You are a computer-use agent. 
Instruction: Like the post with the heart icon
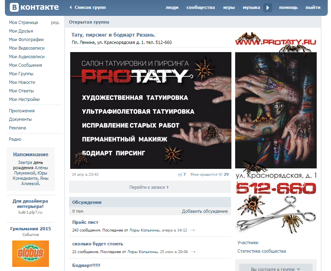[x=220, y=175]
